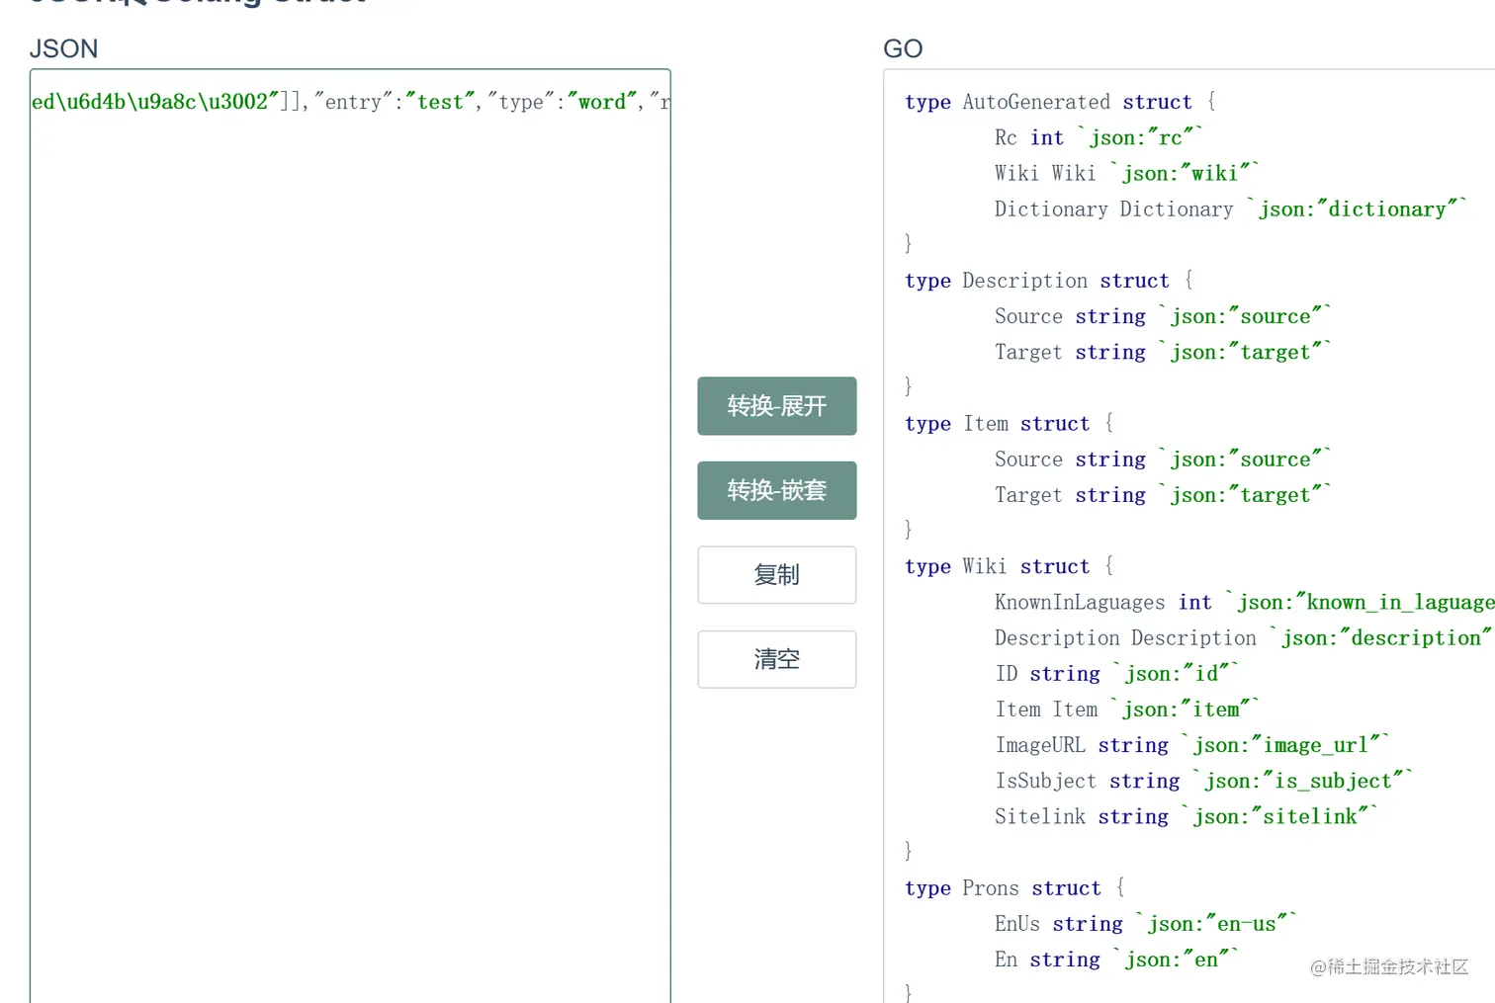Click the Source string line in Description struct

[x=1163, y=316]
